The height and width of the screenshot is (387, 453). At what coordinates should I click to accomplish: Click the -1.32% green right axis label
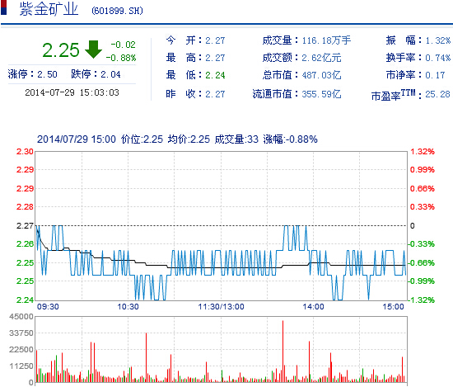pyautogui.click(x=421, y=300)
